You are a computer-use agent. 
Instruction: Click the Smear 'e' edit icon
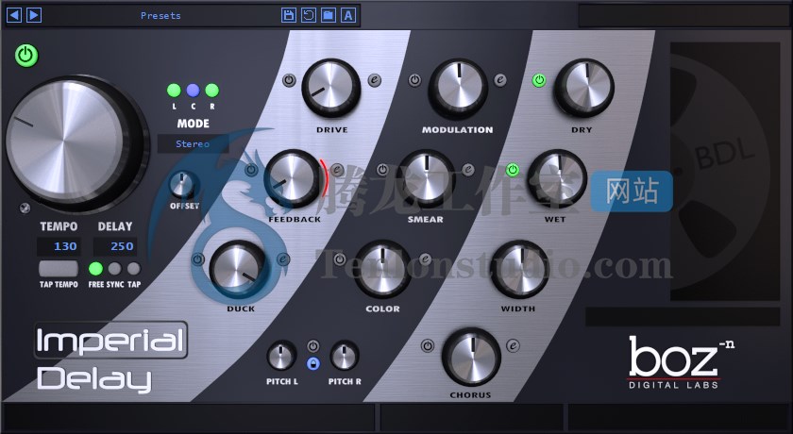468,170
